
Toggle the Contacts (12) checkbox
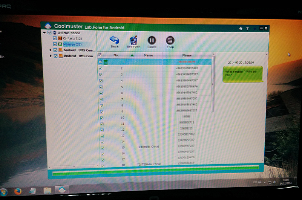click(x=55, y=38)
